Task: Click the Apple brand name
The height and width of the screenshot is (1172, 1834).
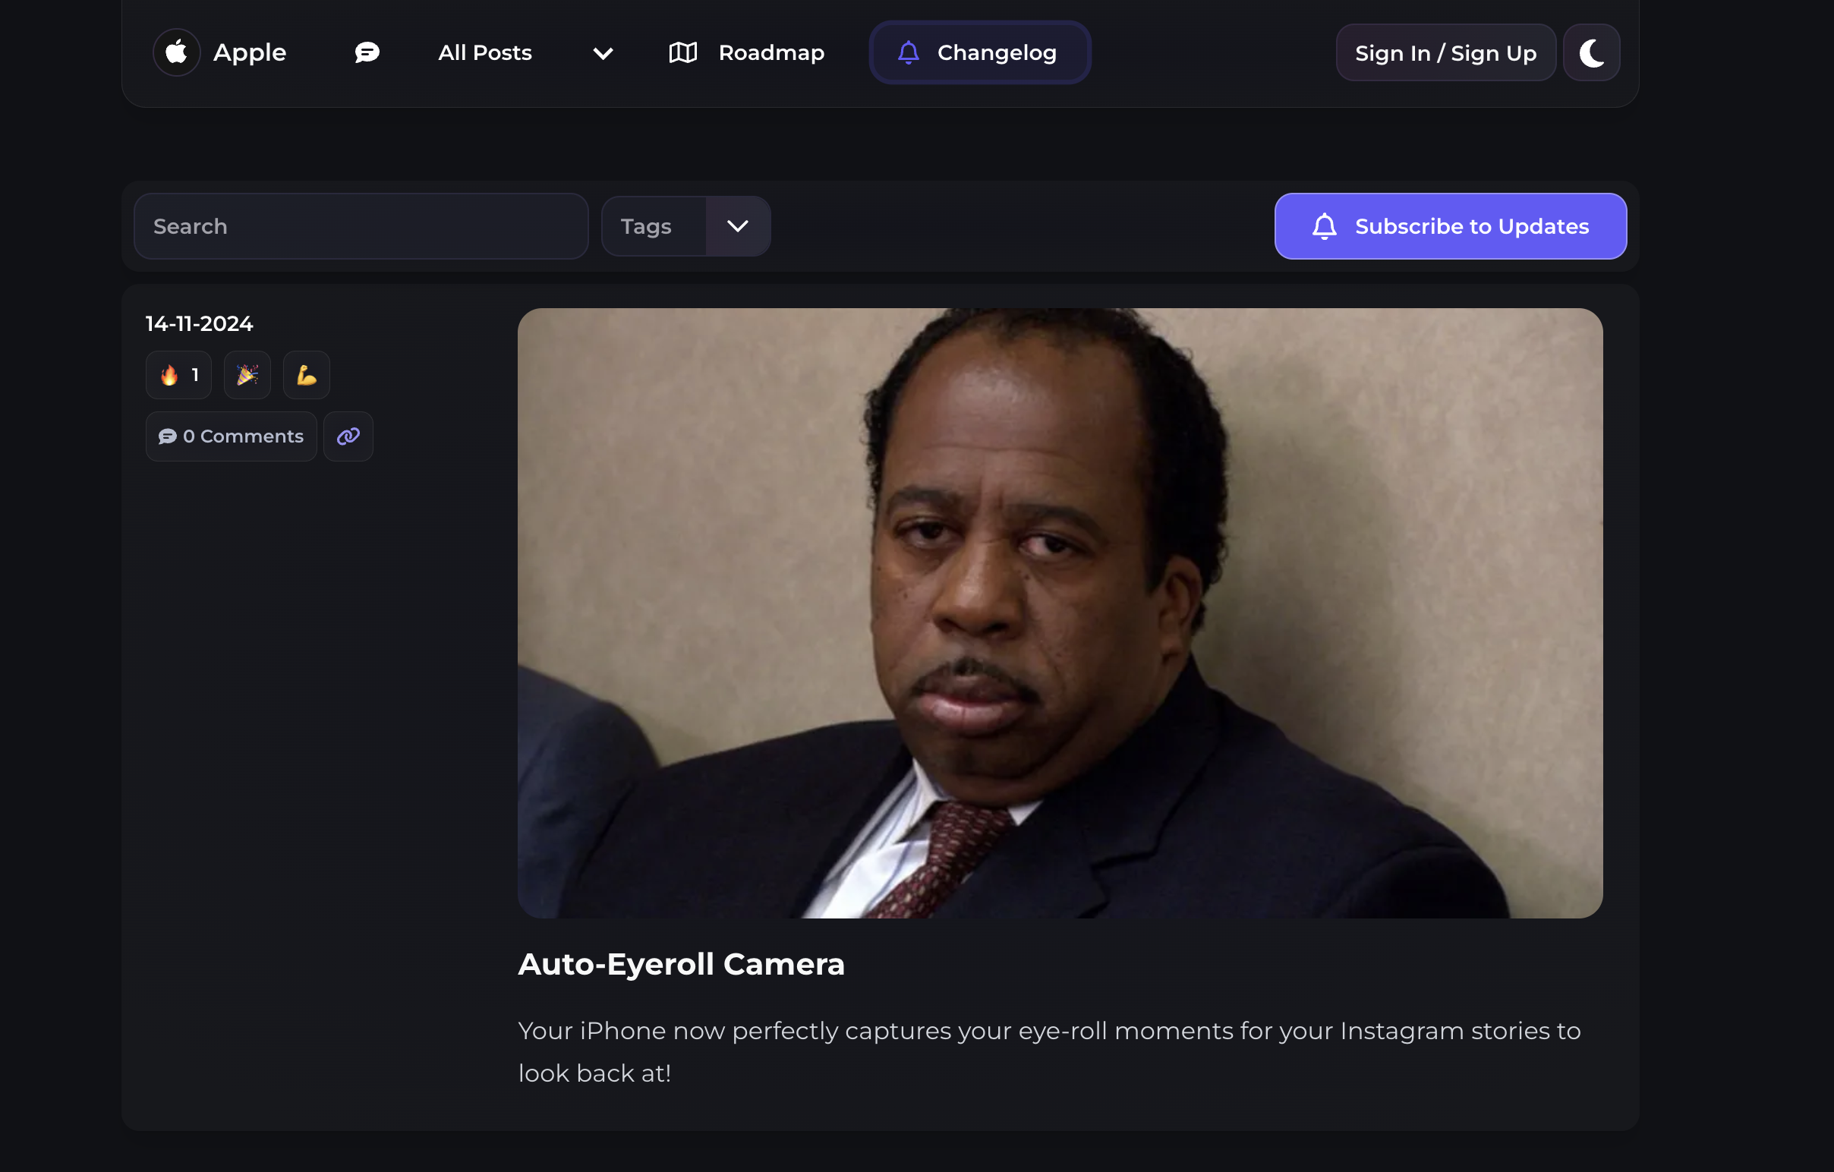Action: pyautogui.click(x=250, y=52)
